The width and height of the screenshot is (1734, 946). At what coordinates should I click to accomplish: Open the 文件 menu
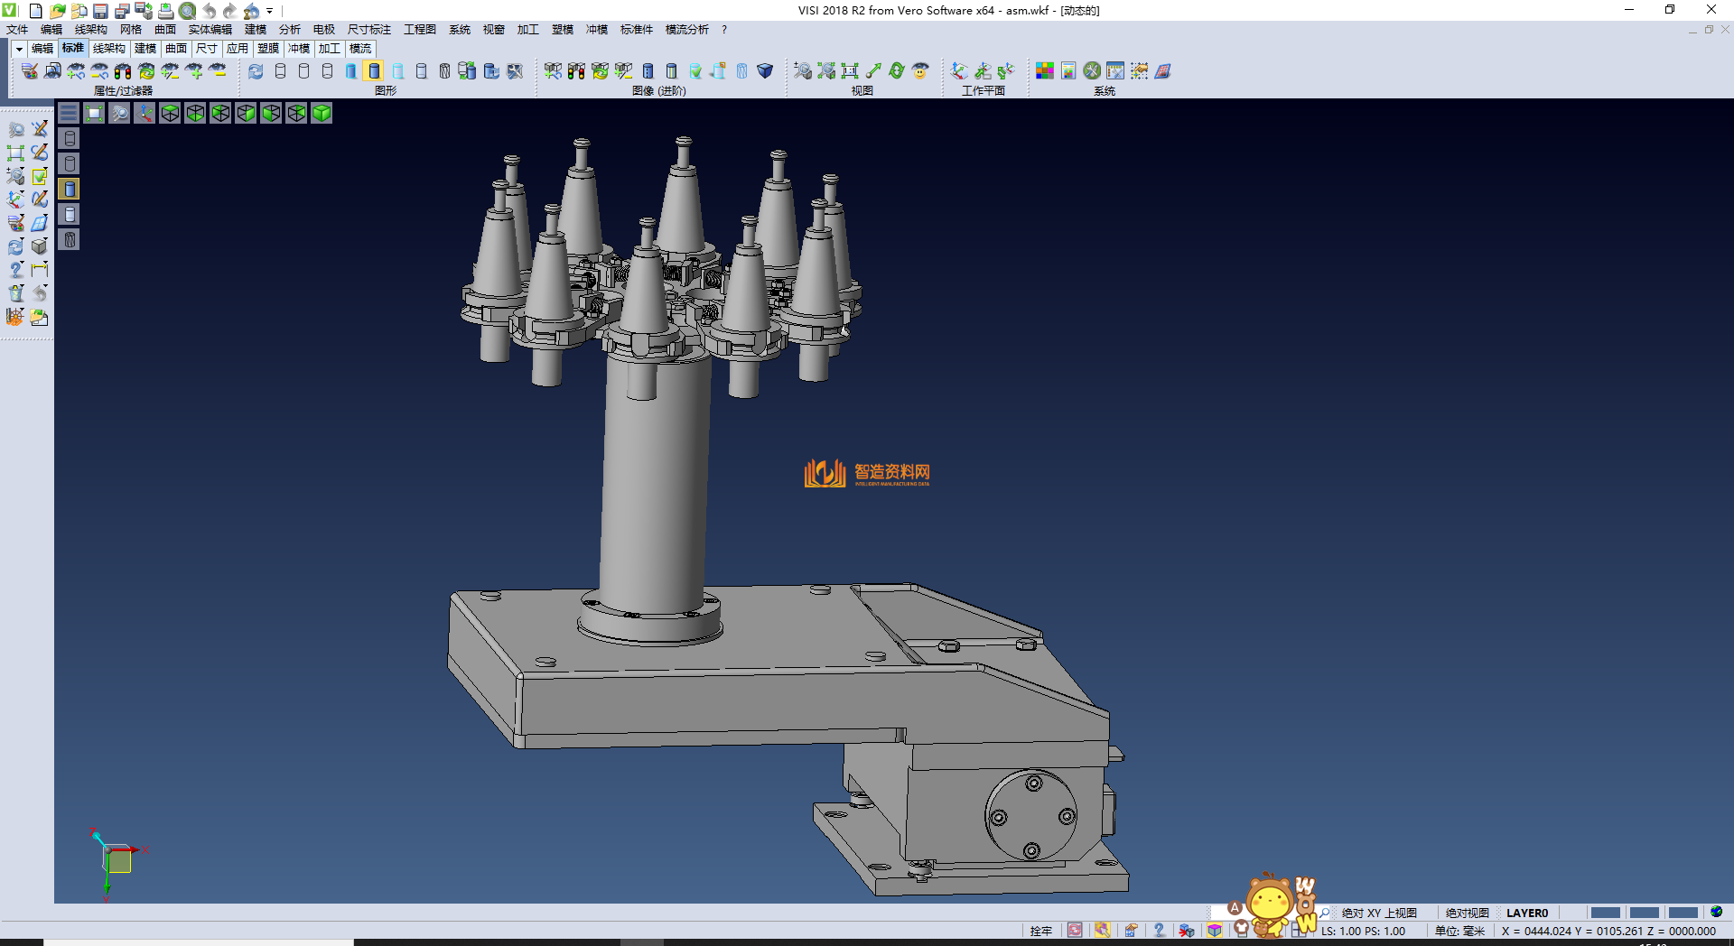pyautogui.click(x=17, y=30)
